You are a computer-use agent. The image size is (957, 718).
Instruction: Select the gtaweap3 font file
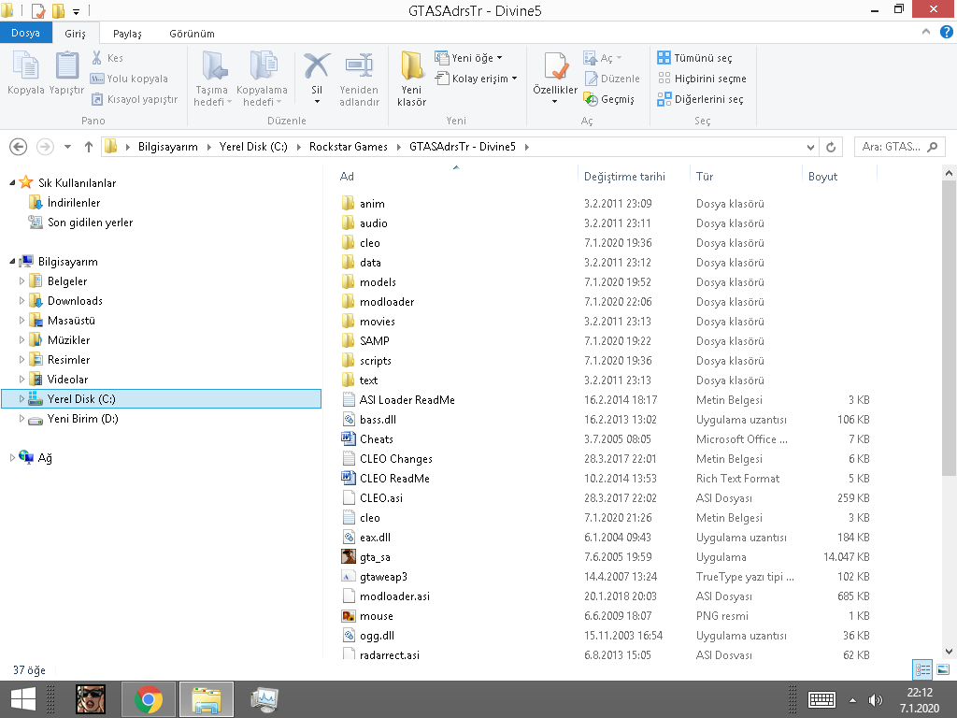(x=382, y=576)
